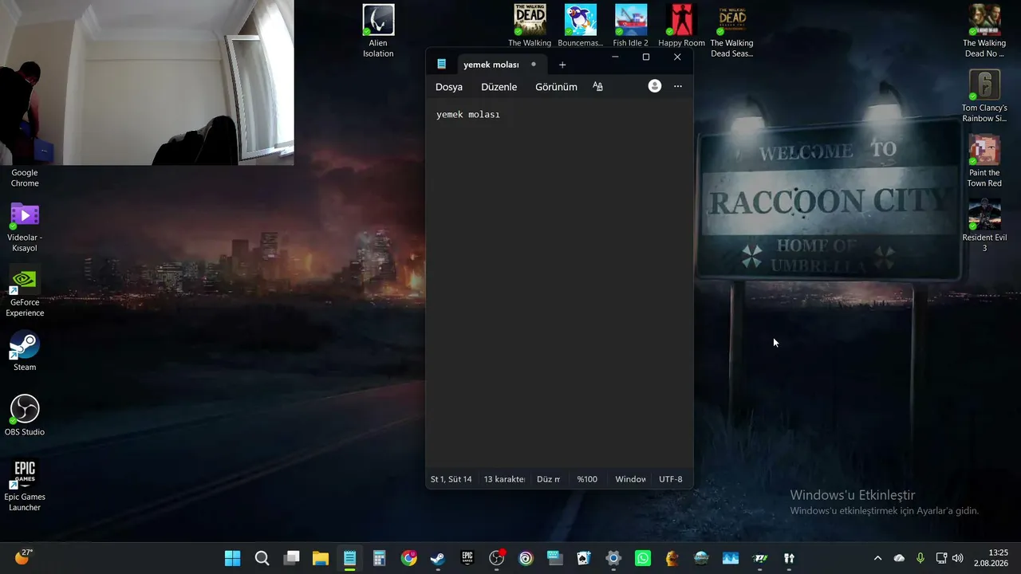The image size is (1021, 574).
Task: Open the Düzenle menu
Action: tap(499, 87)
